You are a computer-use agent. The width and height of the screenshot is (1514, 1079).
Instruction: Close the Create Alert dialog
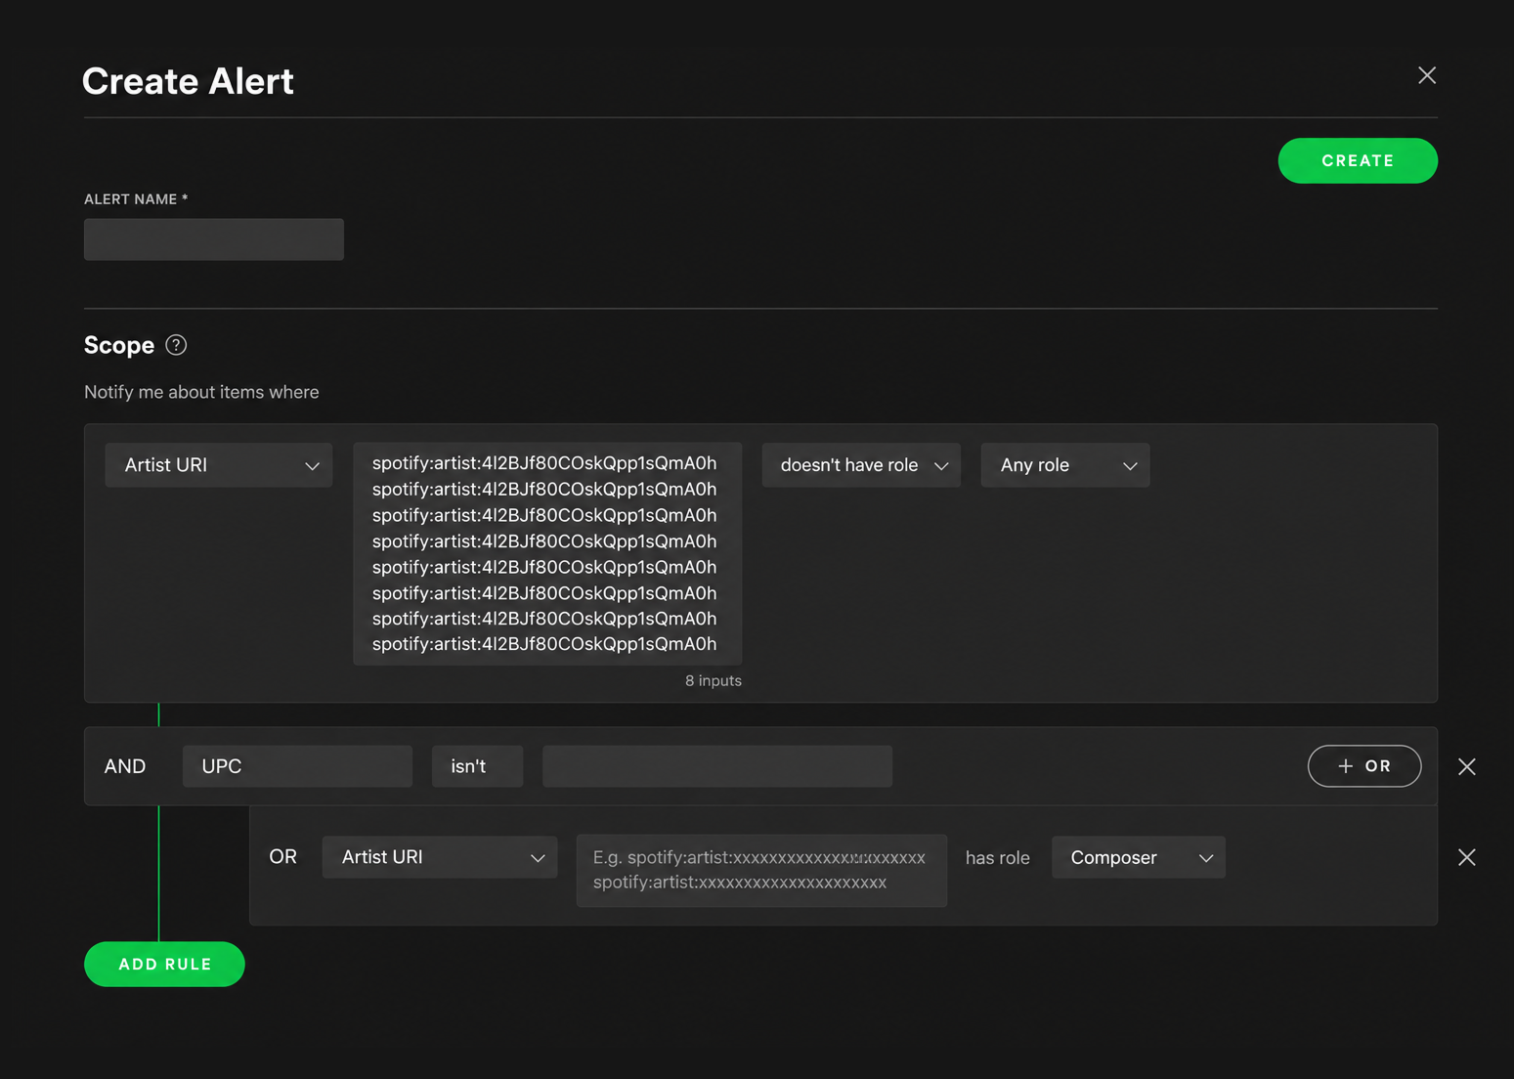click(x=1427, y=75)
